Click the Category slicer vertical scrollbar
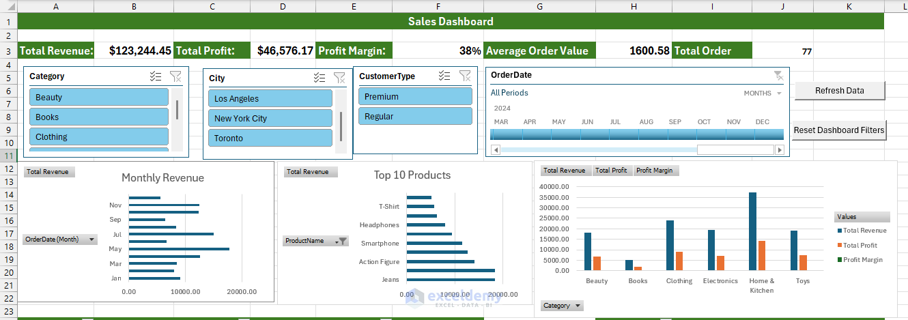908x320 pixels. [177, 110]
